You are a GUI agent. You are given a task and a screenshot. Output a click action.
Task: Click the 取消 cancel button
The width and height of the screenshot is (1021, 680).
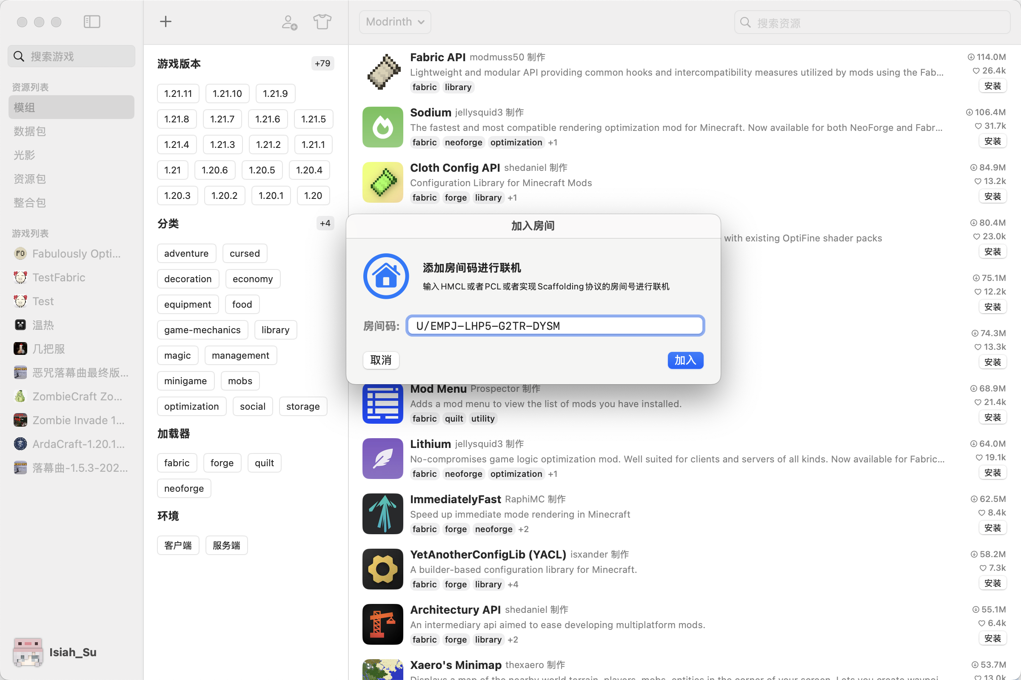point(380,360)
